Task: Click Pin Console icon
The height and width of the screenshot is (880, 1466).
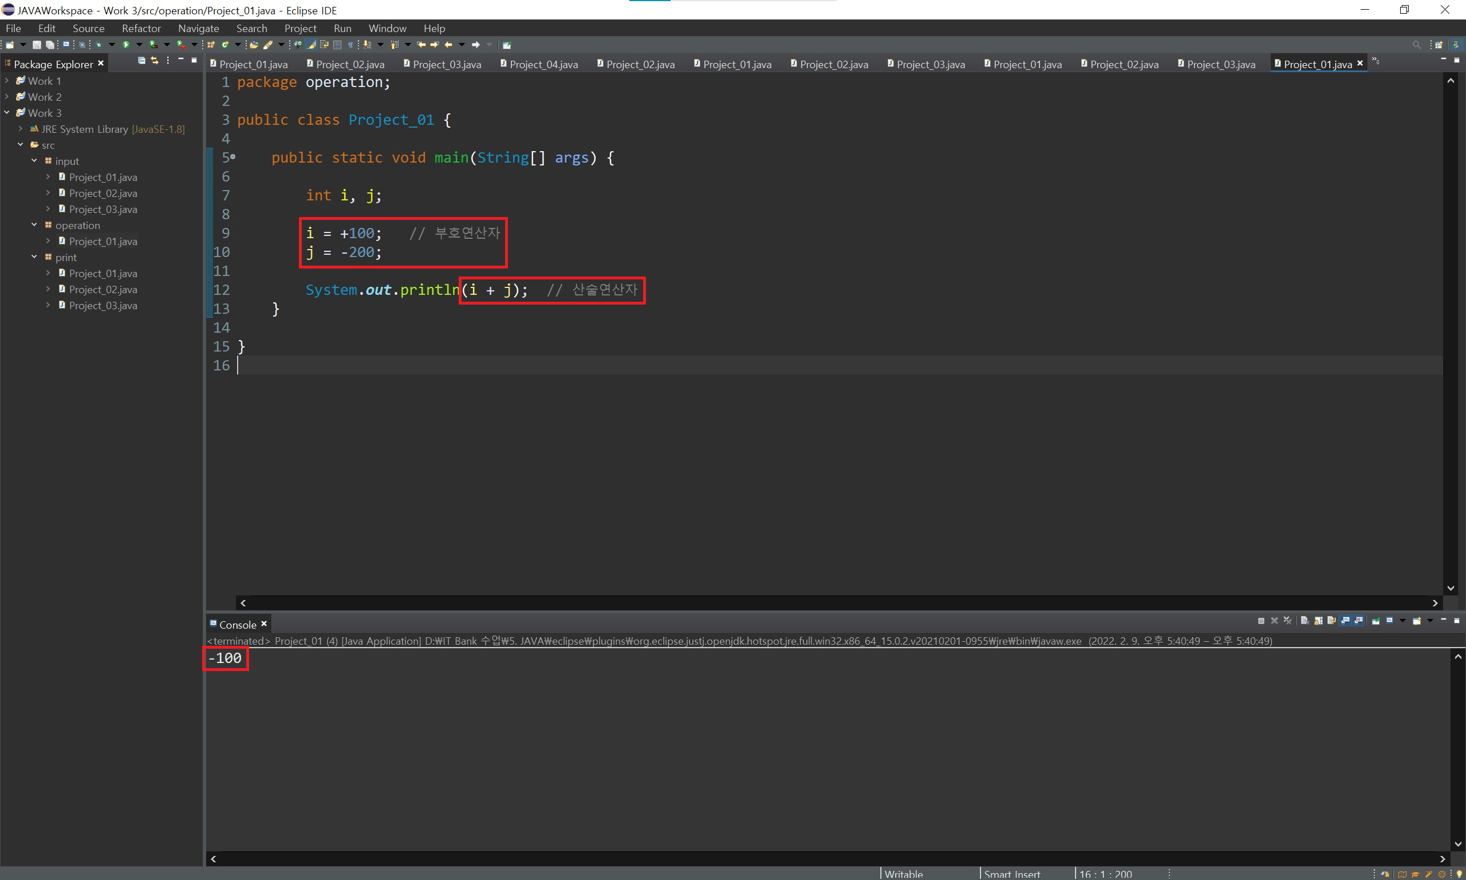Action: coord(1376,621)
